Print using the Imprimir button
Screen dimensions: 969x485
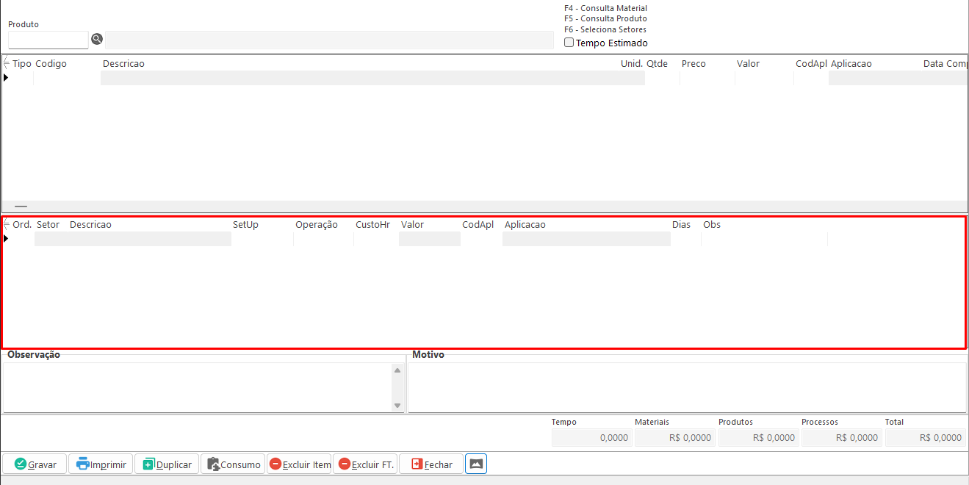click(x=101, y=464)
